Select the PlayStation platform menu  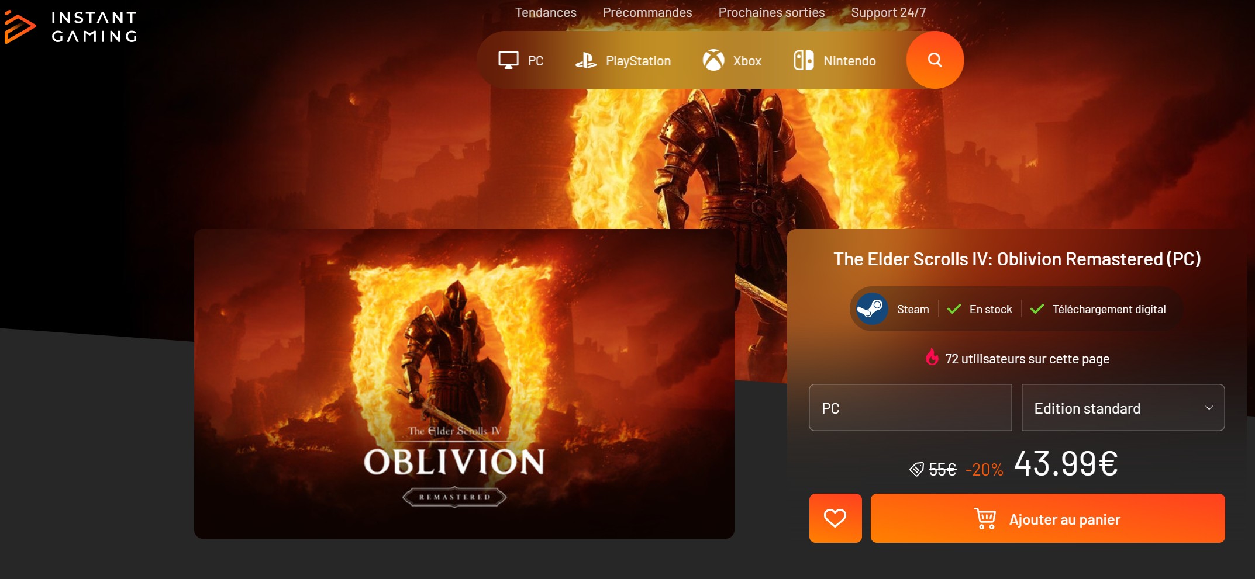pyautogui.click(x=623, y=60)
